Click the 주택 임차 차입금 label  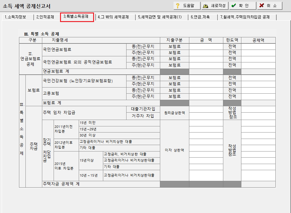[x=59, y=113]
